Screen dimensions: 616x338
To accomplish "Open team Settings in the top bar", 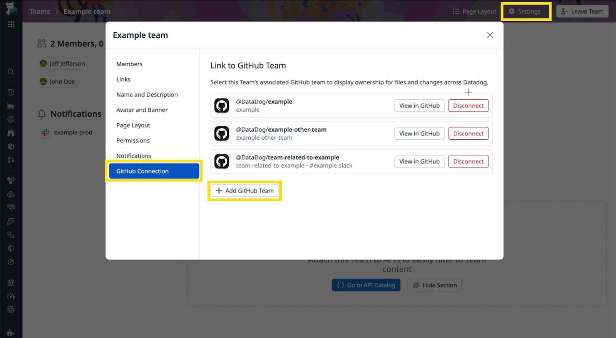I will coord(525,12).
